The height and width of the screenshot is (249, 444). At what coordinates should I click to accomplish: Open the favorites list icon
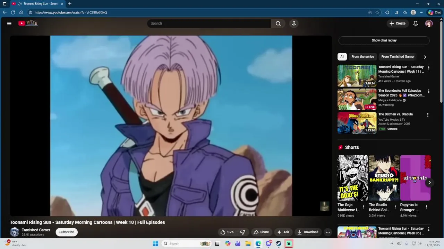[405, 12]
